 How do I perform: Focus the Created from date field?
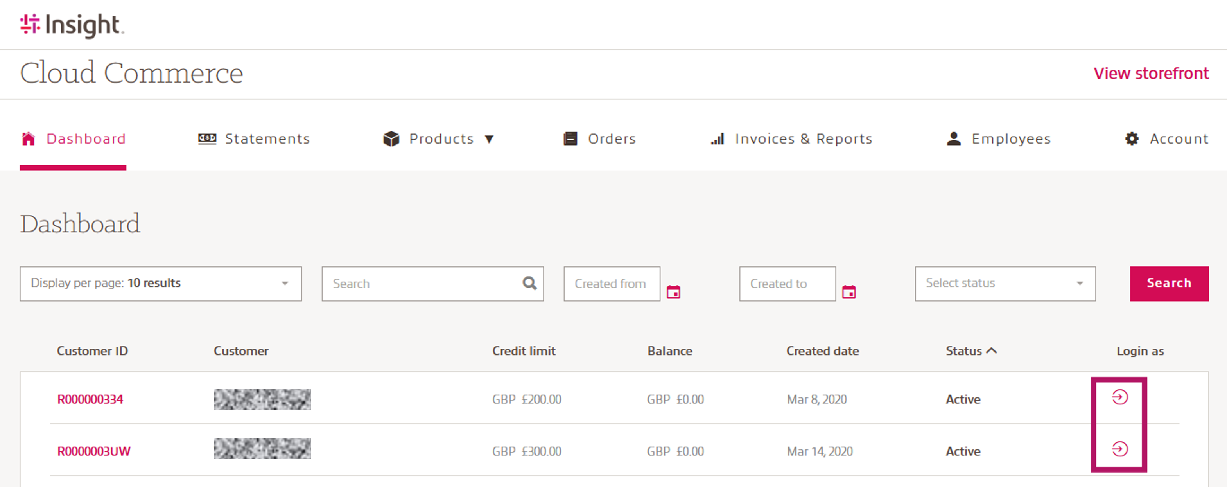click(611, 284)
